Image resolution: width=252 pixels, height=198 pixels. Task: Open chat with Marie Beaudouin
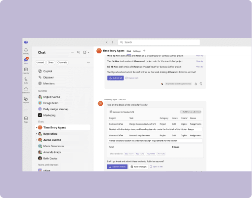(x=63, y=146)
